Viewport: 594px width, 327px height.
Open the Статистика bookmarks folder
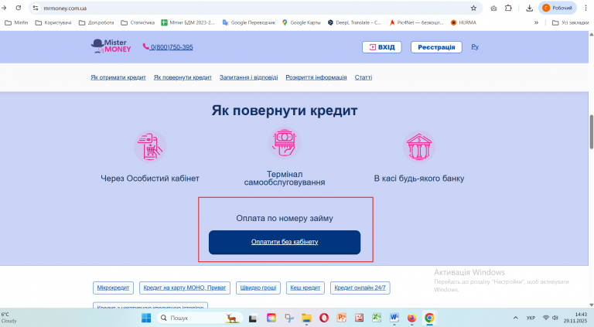[138, 22]
